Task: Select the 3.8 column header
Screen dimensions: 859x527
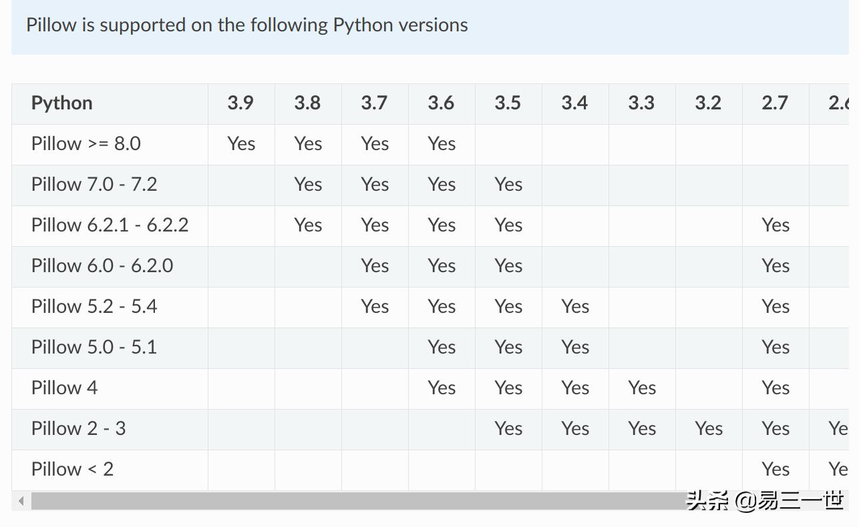Action: point(307,103)
